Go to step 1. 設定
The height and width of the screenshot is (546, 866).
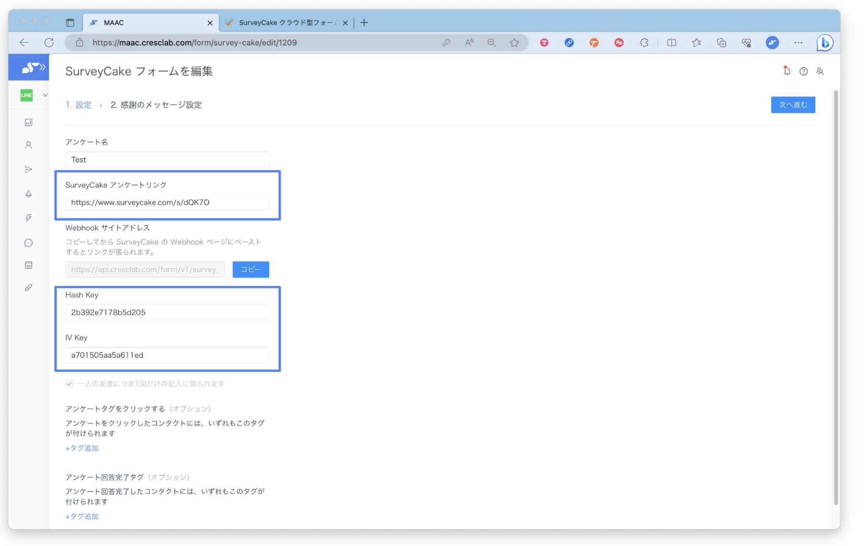pos(79,105)
